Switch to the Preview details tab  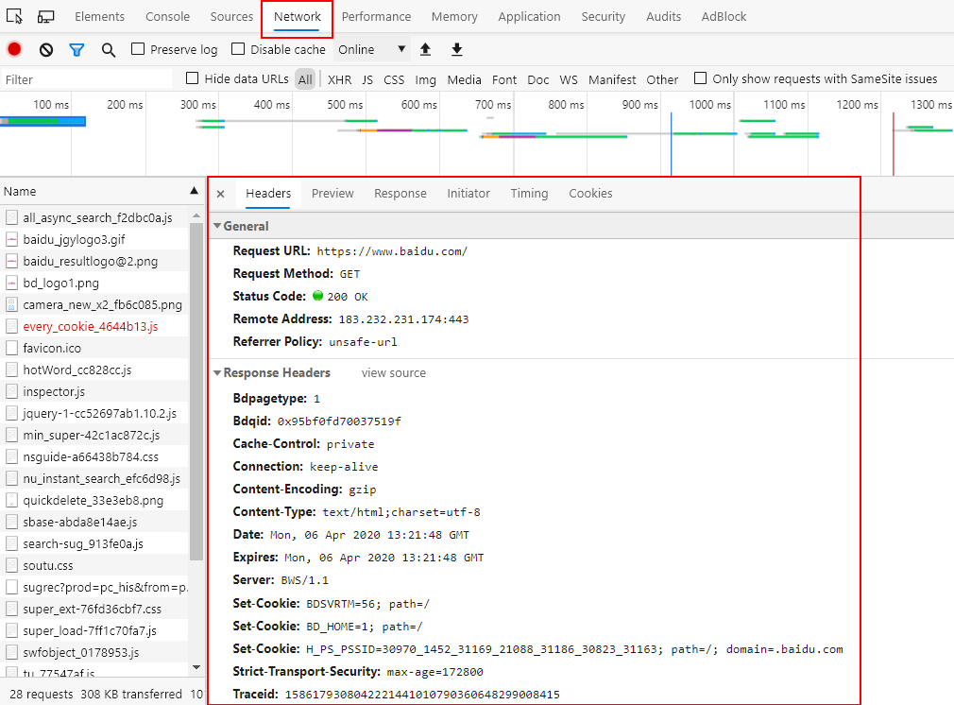coord(332,193)
